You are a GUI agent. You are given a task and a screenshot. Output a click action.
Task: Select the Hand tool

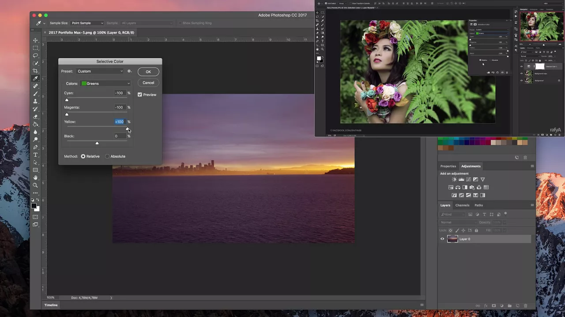35,177
